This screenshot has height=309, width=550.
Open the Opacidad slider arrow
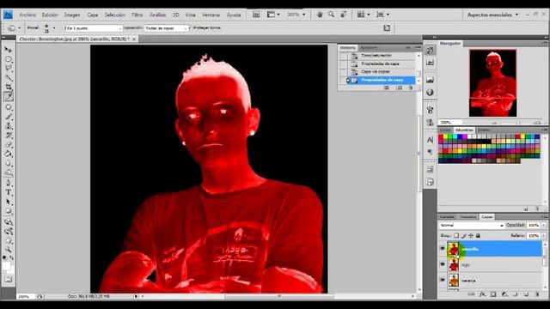[544, 225]
